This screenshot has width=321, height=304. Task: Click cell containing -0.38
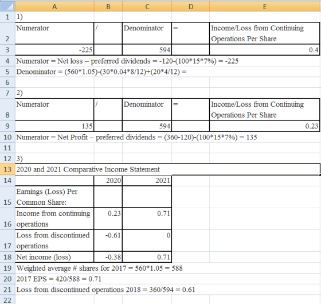(108, 257)
